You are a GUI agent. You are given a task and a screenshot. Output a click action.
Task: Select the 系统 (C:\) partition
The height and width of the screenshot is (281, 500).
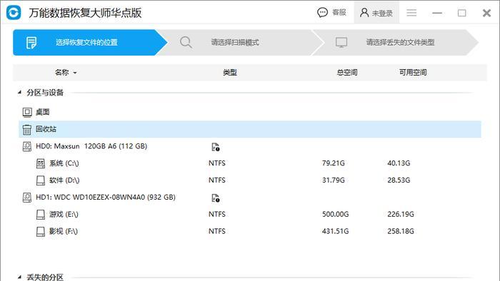(250, 163)
